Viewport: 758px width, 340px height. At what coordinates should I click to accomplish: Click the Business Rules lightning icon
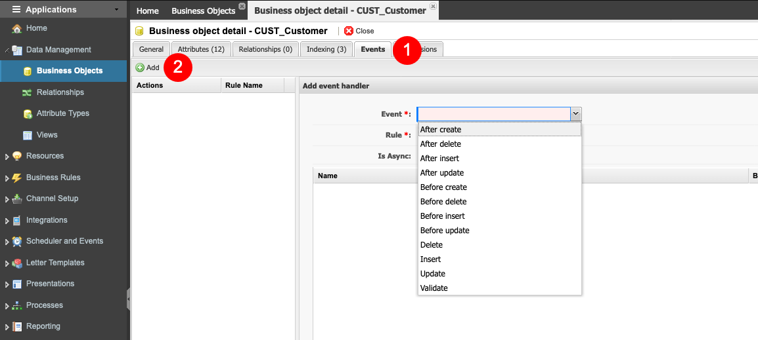[17, 178]
